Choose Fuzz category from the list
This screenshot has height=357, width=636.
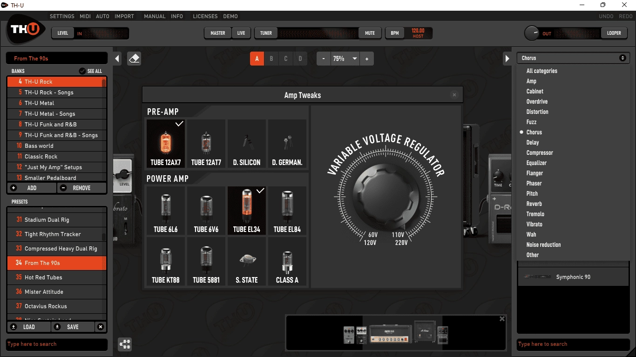[x=531, y=122]
